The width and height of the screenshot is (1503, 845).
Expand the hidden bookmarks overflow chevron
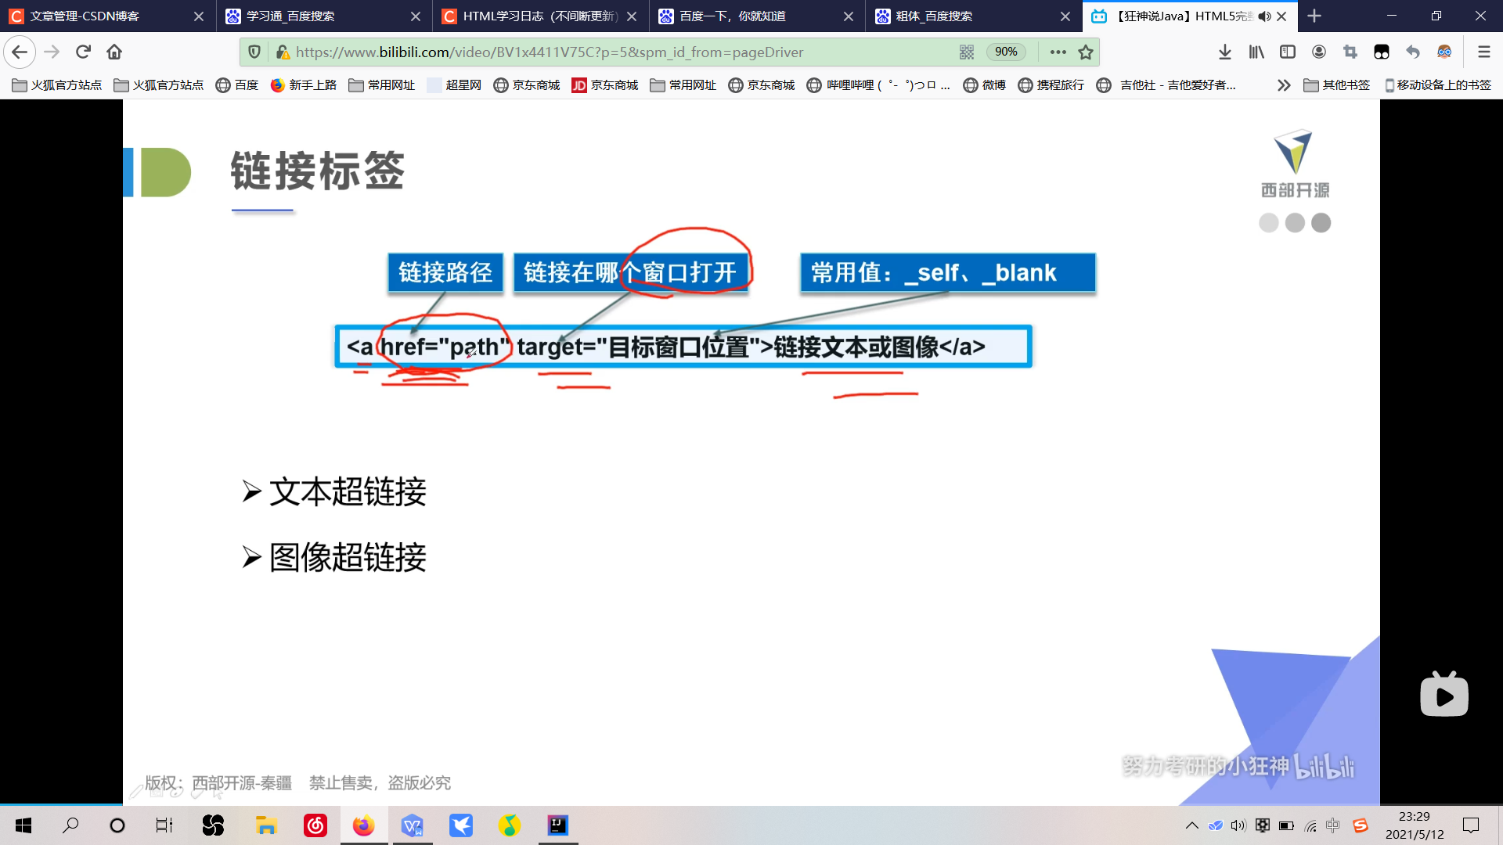[x=1283, y=85]
